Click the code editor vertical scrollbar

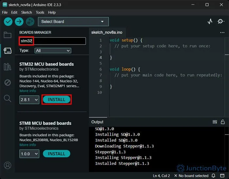pos(227,77)
